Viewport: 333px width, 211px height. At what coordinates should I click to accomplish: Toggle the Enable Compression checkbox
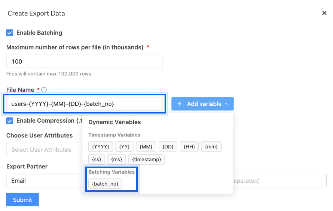pyautogui.click(x=10, y=121)
